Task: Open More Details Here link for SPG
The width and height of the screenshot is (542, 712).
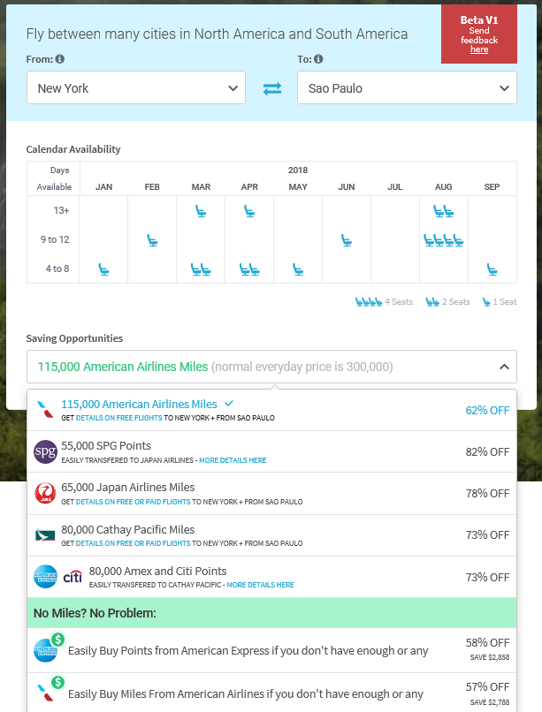Action: coord(233,460)
